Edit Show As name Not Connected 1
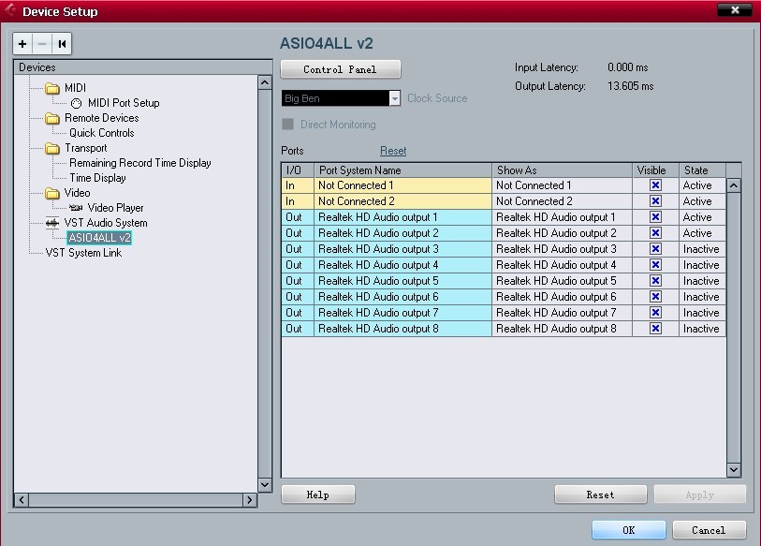The height and width of the screenshot is (546, 761). pyautogui.click(x=562, y=185)
